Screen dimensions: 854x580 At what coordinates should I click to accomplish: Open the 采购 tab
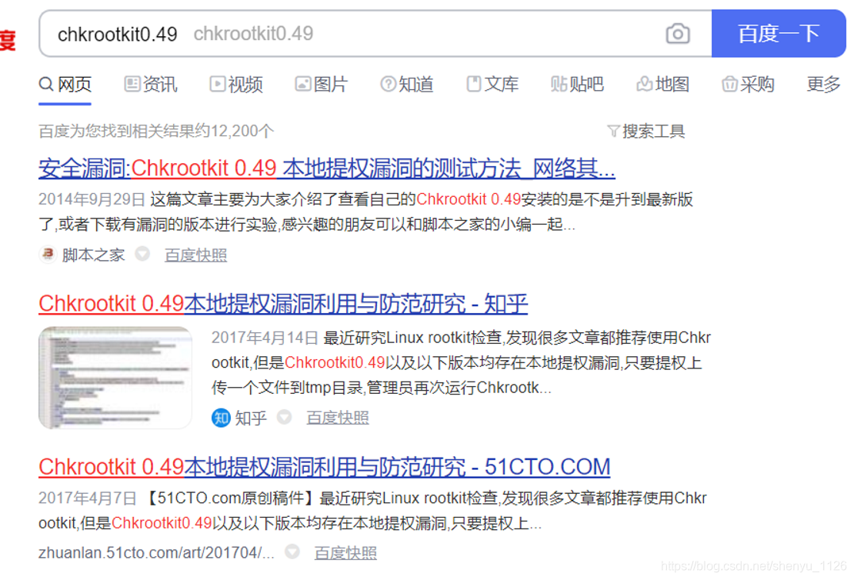[748, 85]
